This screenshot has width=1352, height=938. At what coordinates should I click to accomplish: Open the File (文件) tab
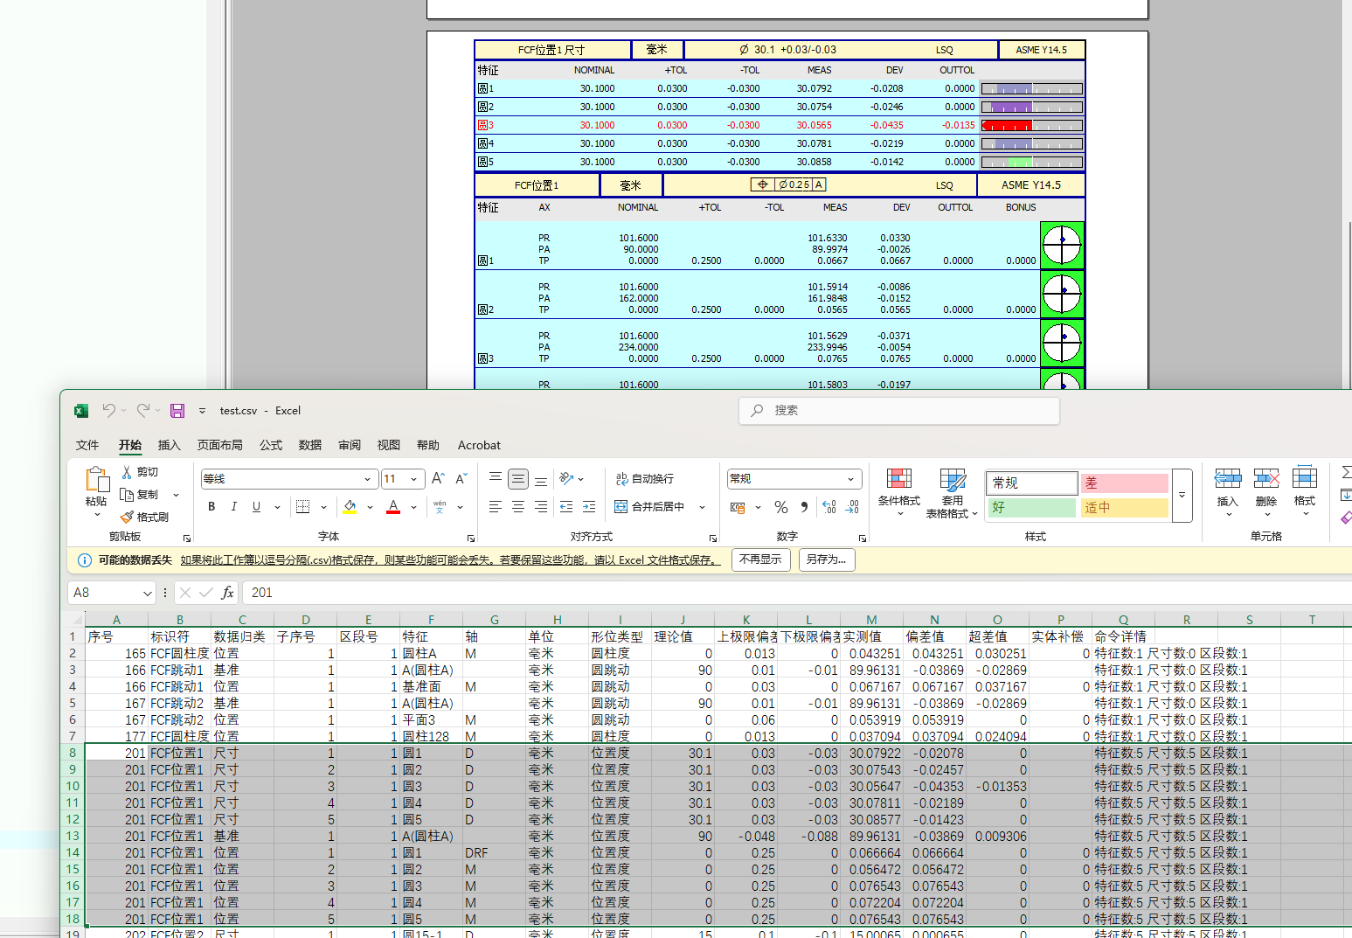(x=87, y=445)
